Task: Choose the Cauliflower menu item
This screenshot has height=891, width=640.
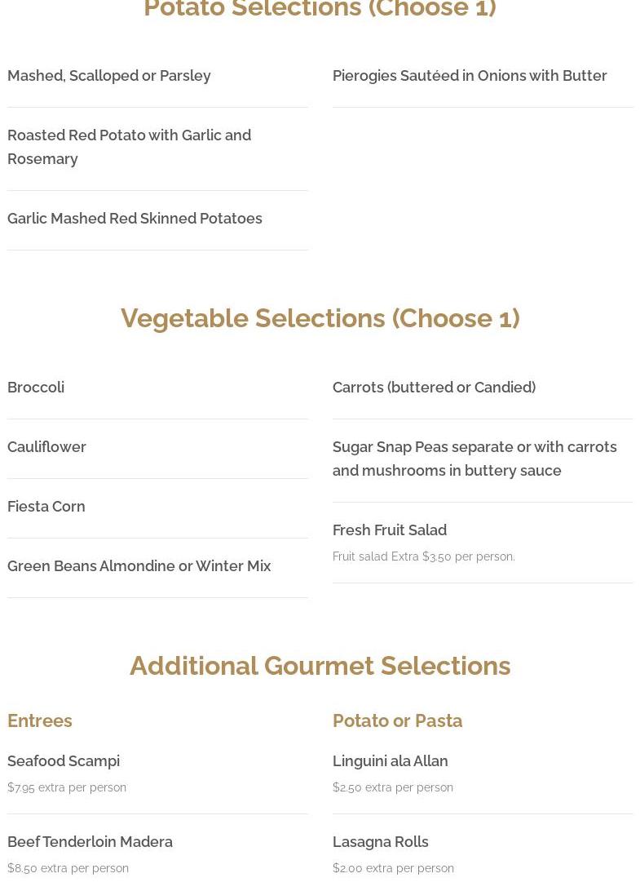Action: [46, 447]
